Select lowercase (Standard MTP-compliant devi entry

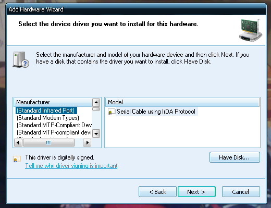pyautogui.click(x=54, y=132)
